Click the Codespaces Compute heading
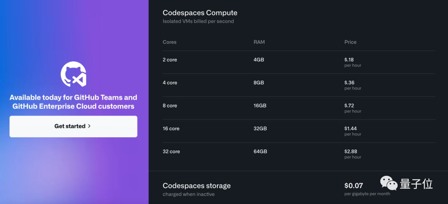 (200, 13)
